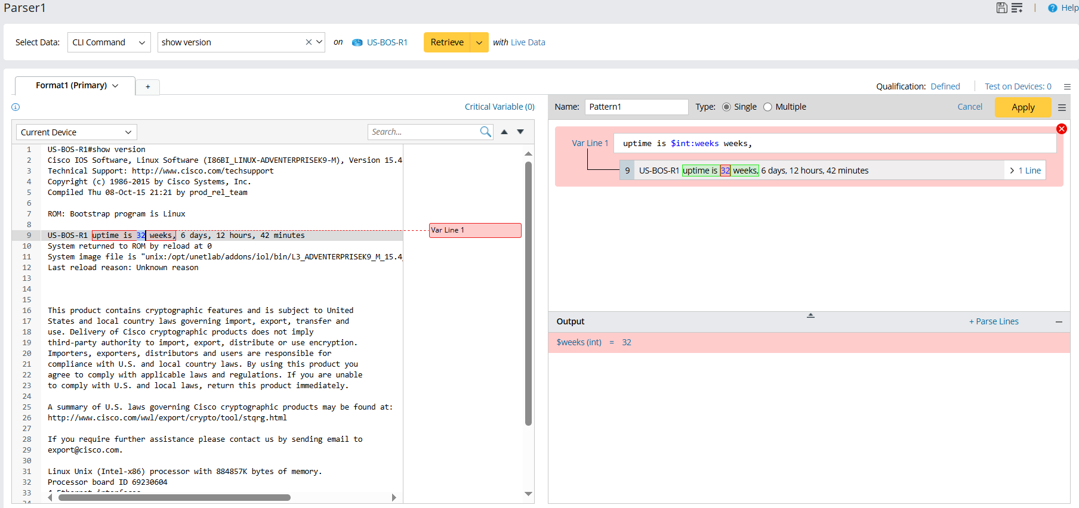The width and height of the screenshot is (1079, 508).
Task: Jump to next search result arrow
Action: click(520, 132)
